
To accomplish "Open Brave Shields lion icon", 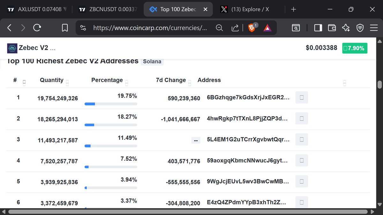I will coord(252,28).
